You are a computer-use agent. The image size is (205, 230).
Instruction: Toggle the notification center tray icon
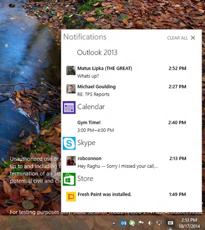[x=171, y=223]
